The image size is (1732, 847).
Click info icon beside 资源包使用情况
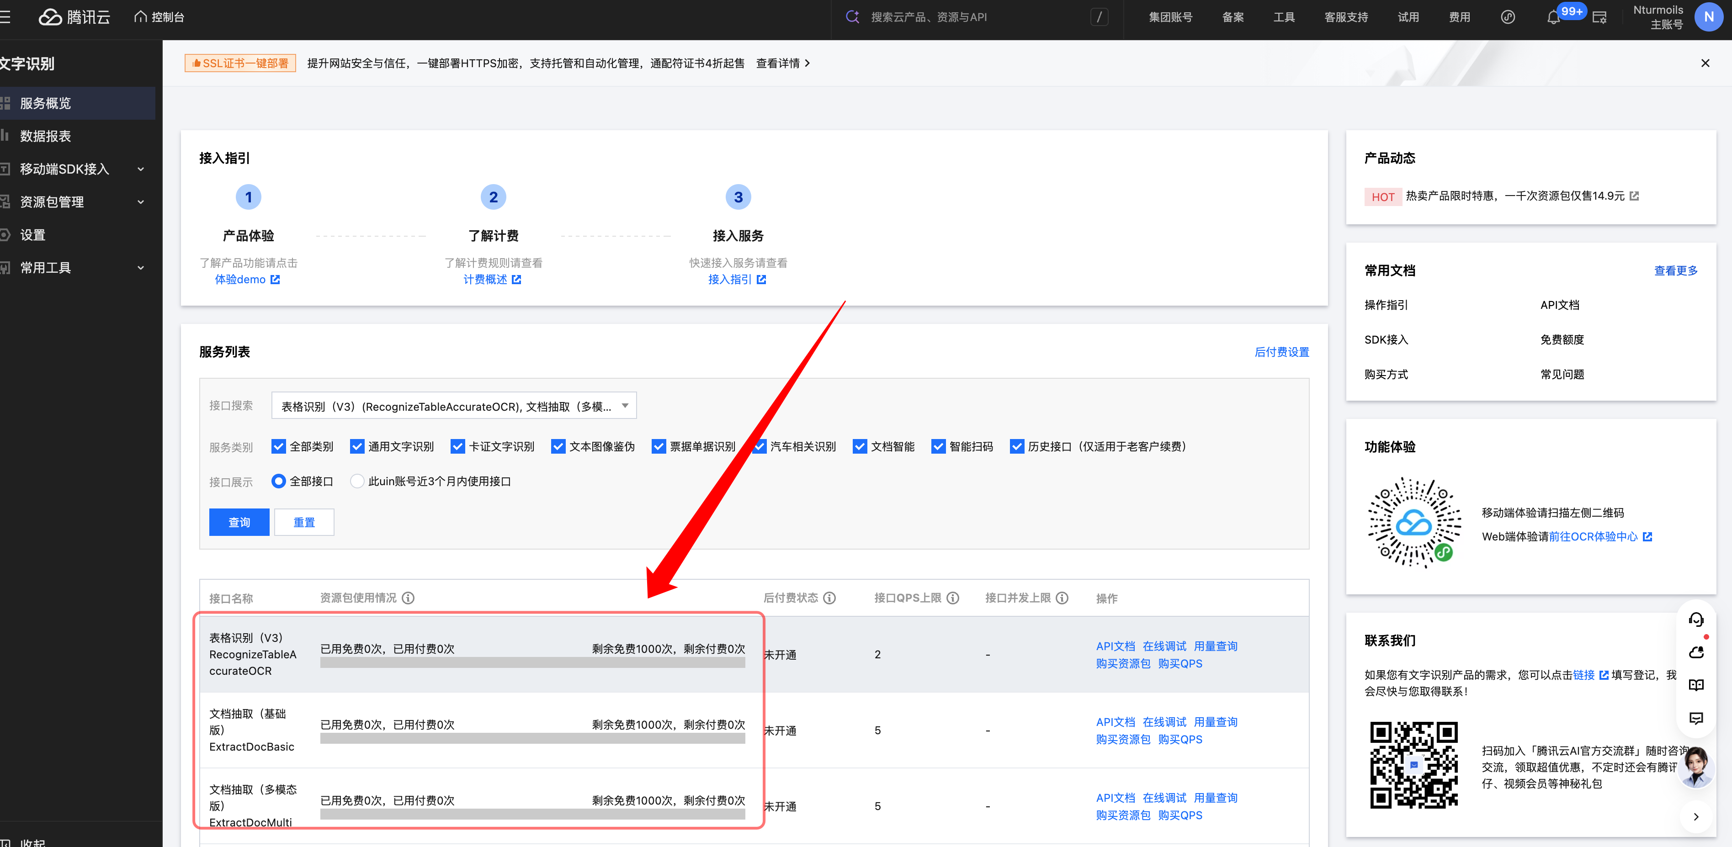coord(408,598)
